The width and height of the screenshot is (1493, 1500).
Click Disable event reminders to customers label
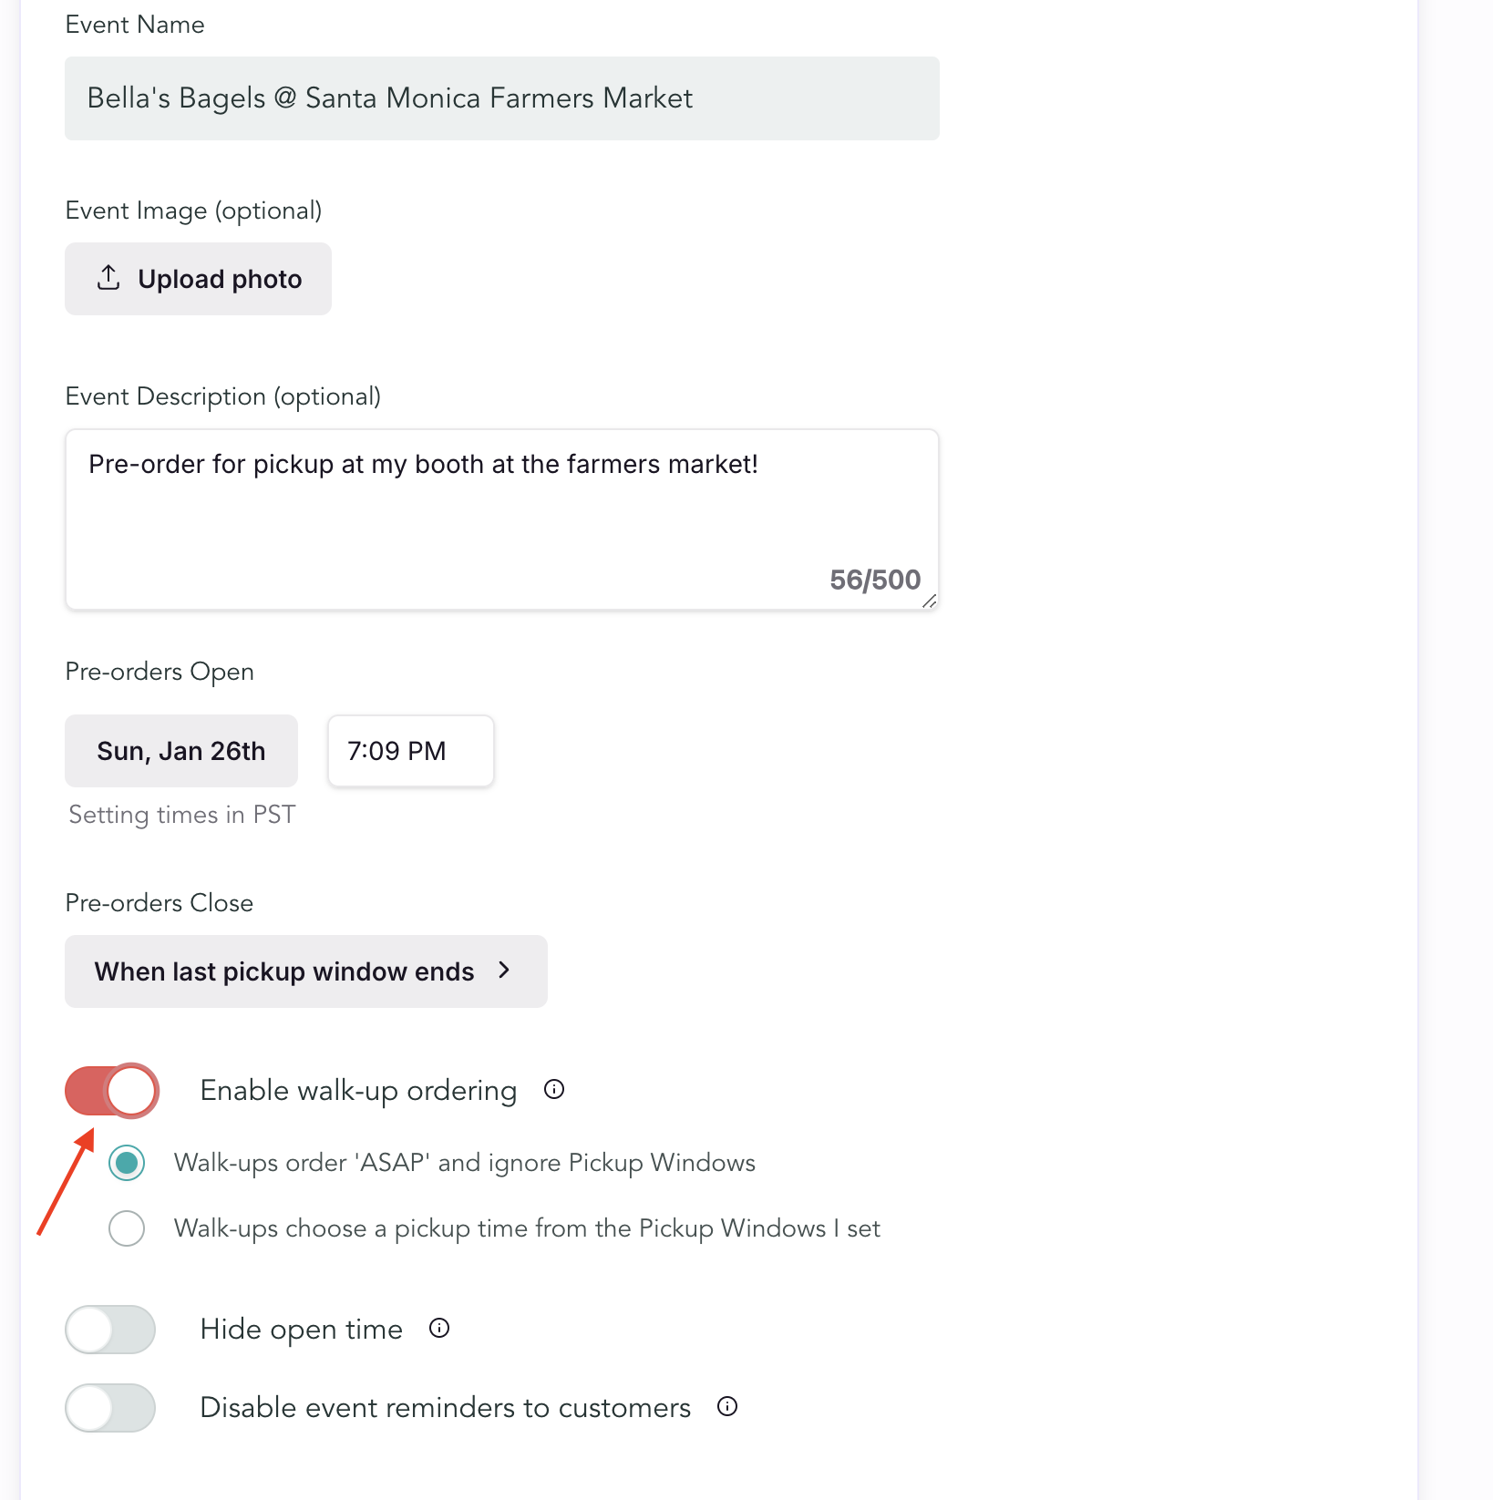[x=445, y=1408]
